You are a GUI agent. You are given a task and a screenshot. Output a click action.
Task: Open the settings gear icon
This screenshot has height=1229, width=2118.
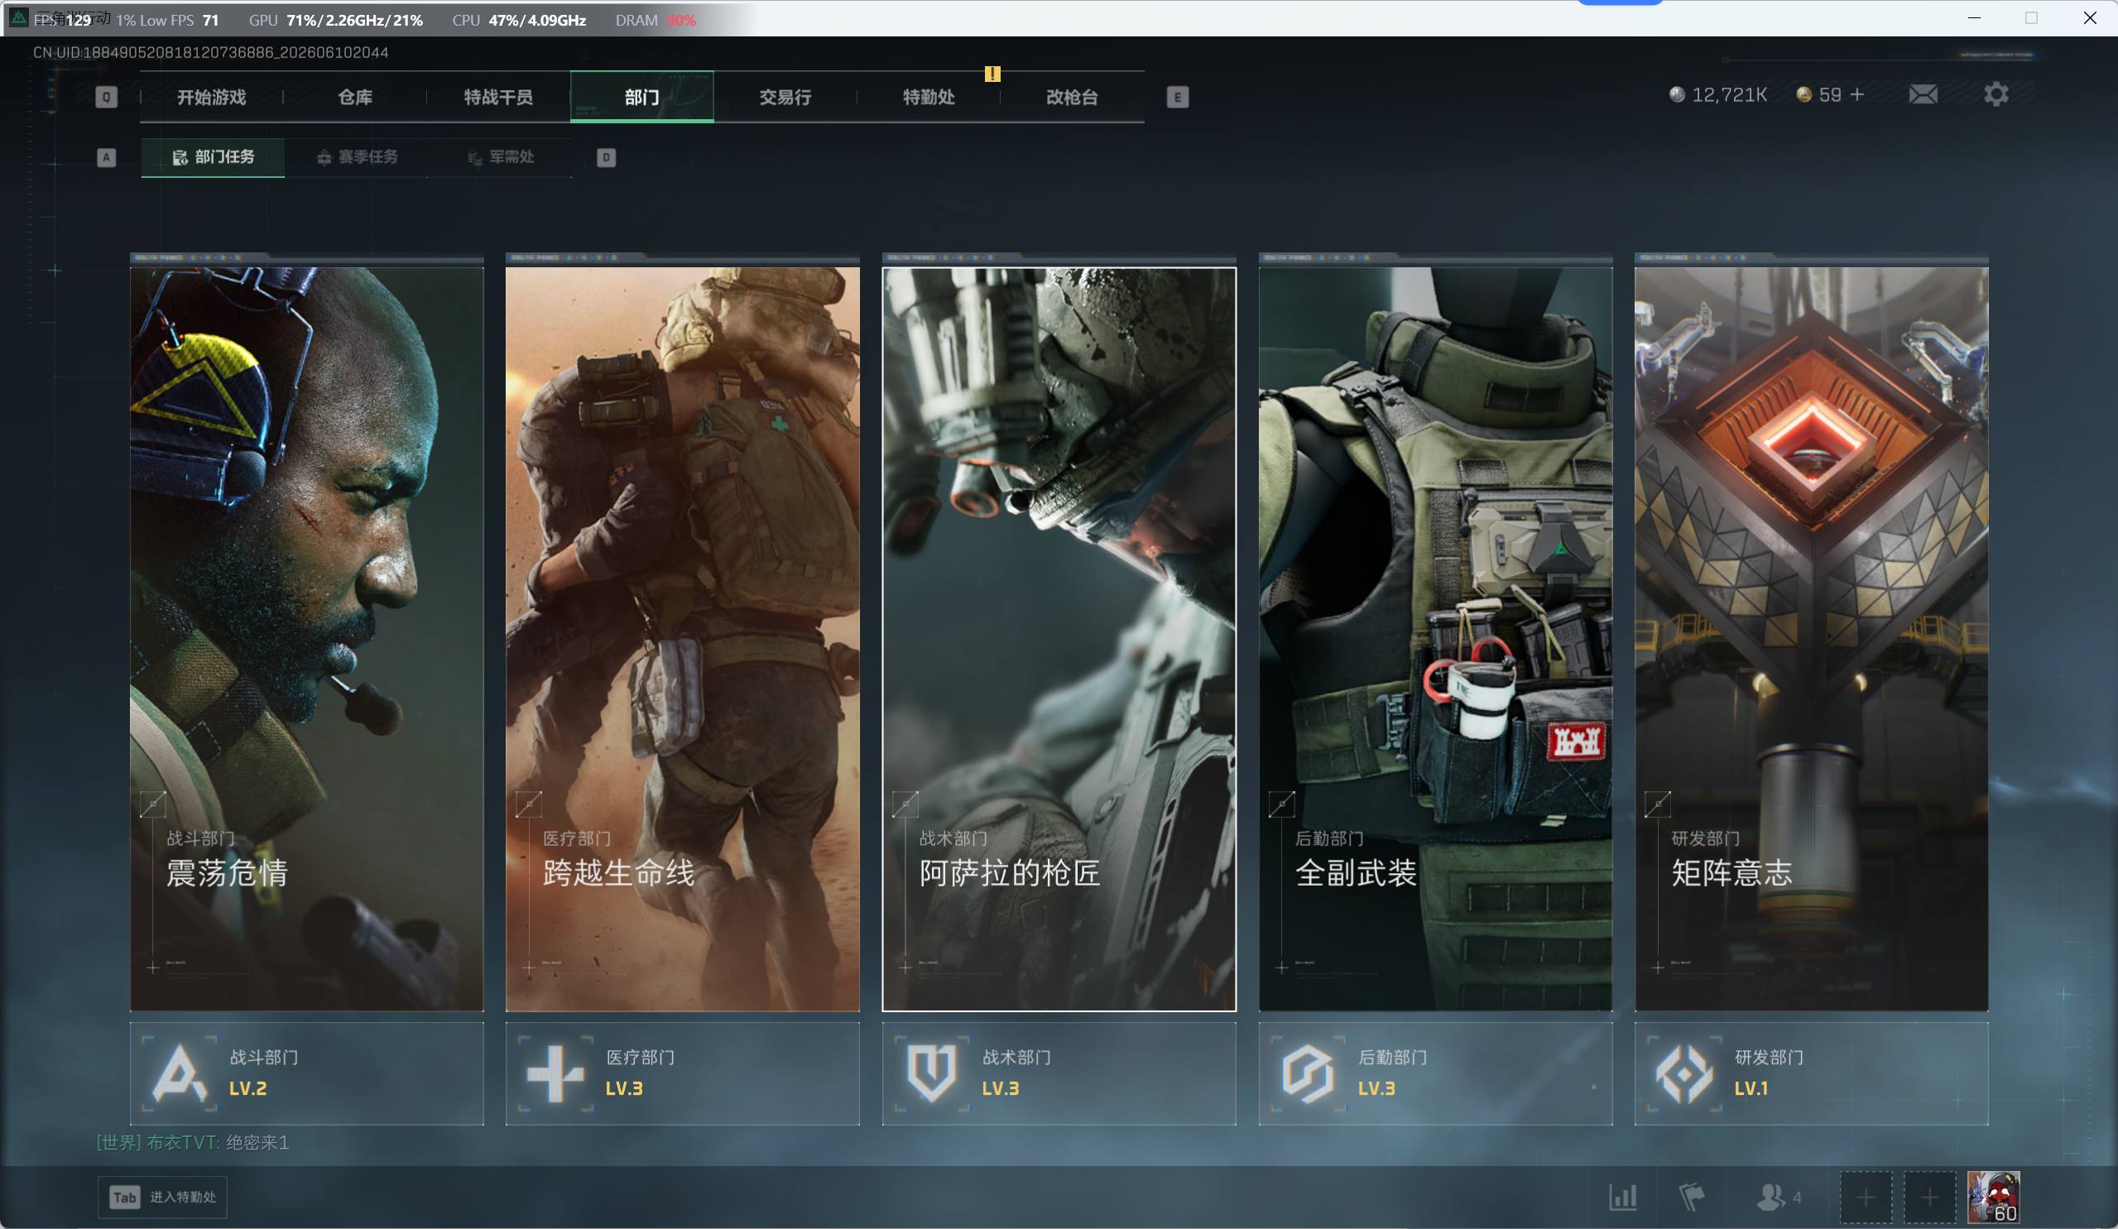click(x=1996, y=94)
